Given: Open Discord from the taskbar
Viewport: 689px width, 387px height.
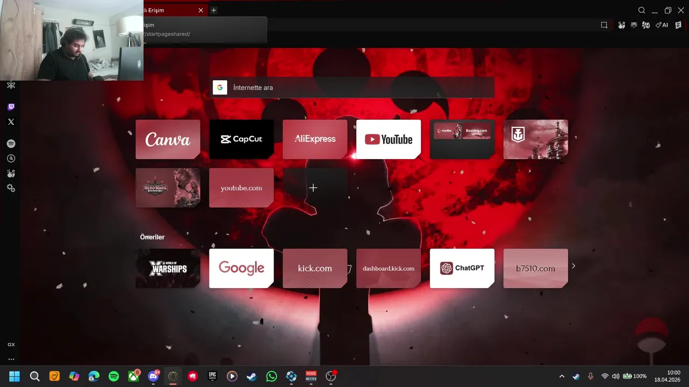Looking at the screenshot, I should (x=153, y=376).
